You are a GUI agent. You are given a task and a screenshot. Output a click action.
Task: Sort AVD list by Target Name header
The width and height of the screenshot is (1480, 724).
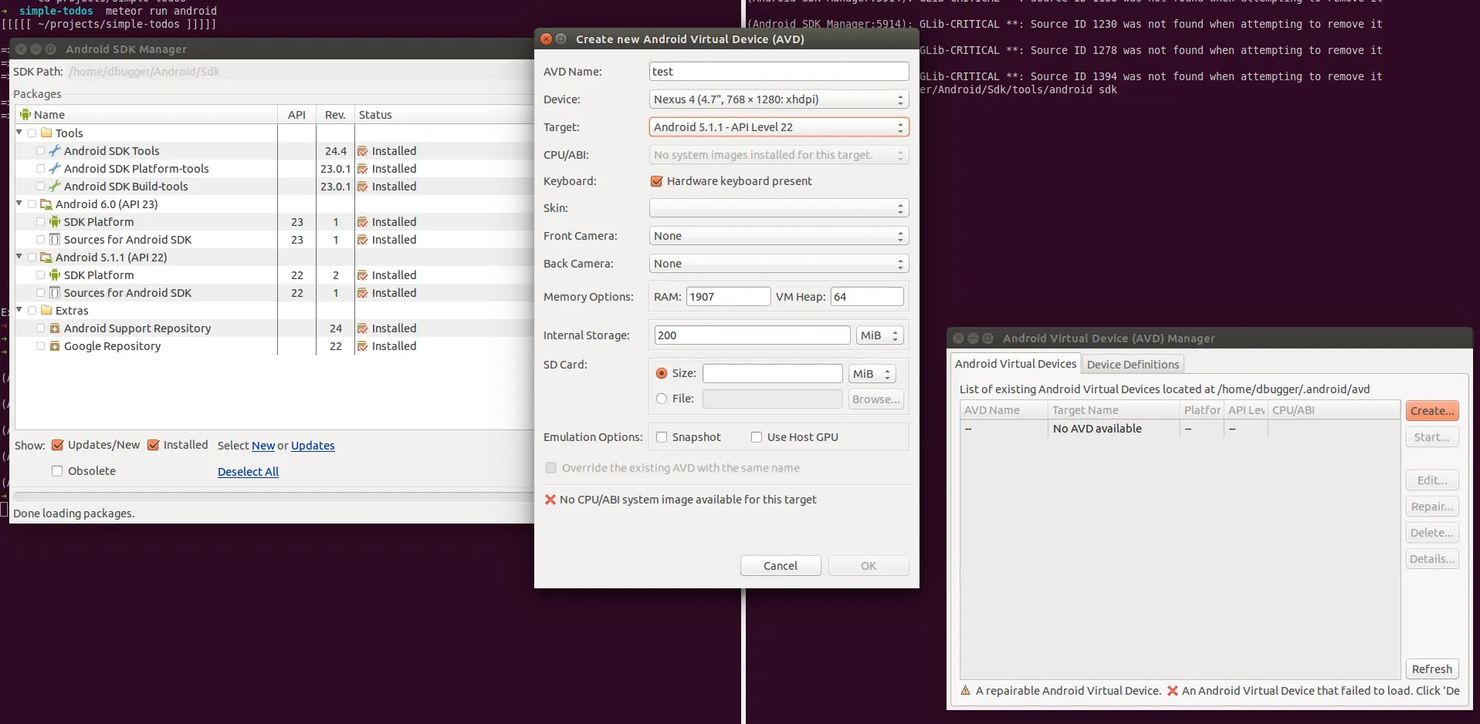[x=1113, y=410]
